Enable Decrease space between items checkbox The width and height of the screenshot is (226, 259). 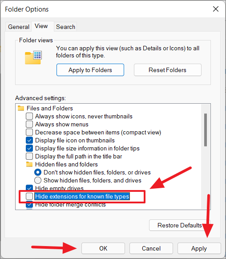point(29,132)
